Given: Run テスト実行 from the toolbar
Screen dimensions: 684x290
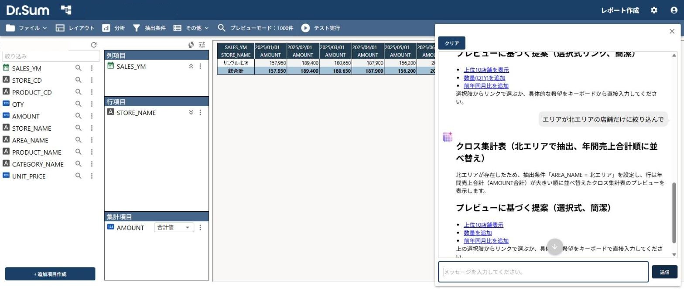Looking at the screenshot, I should click(x=321, y=28).
